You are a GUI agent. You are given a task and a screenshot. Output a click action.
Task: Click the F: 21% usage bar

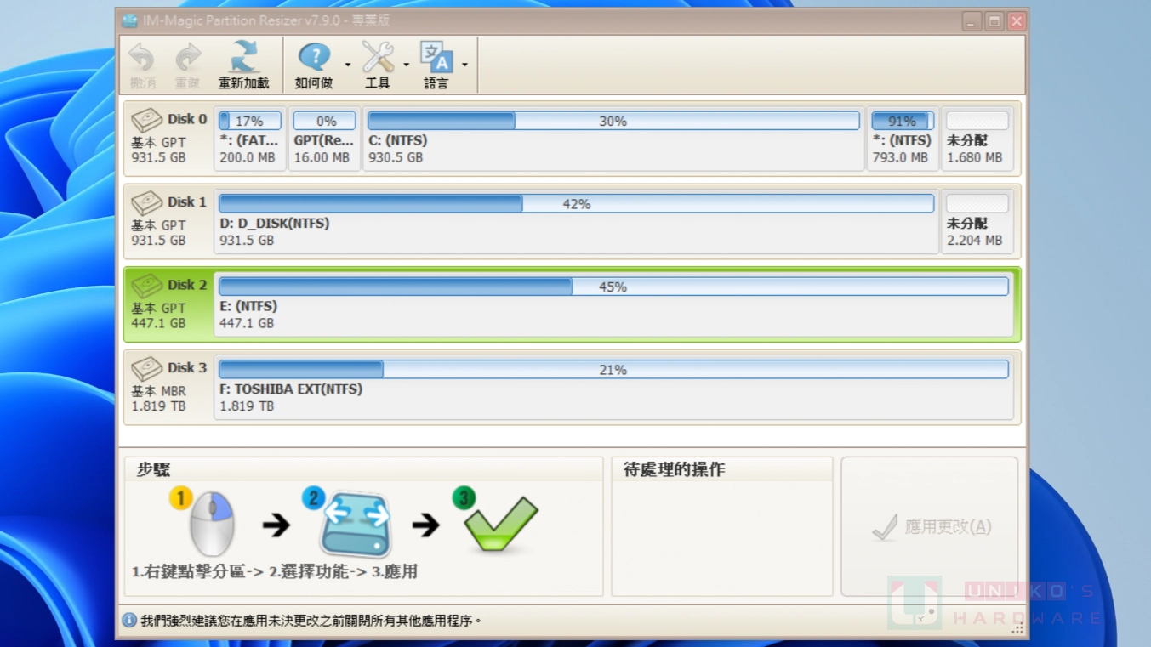(613, 369)
